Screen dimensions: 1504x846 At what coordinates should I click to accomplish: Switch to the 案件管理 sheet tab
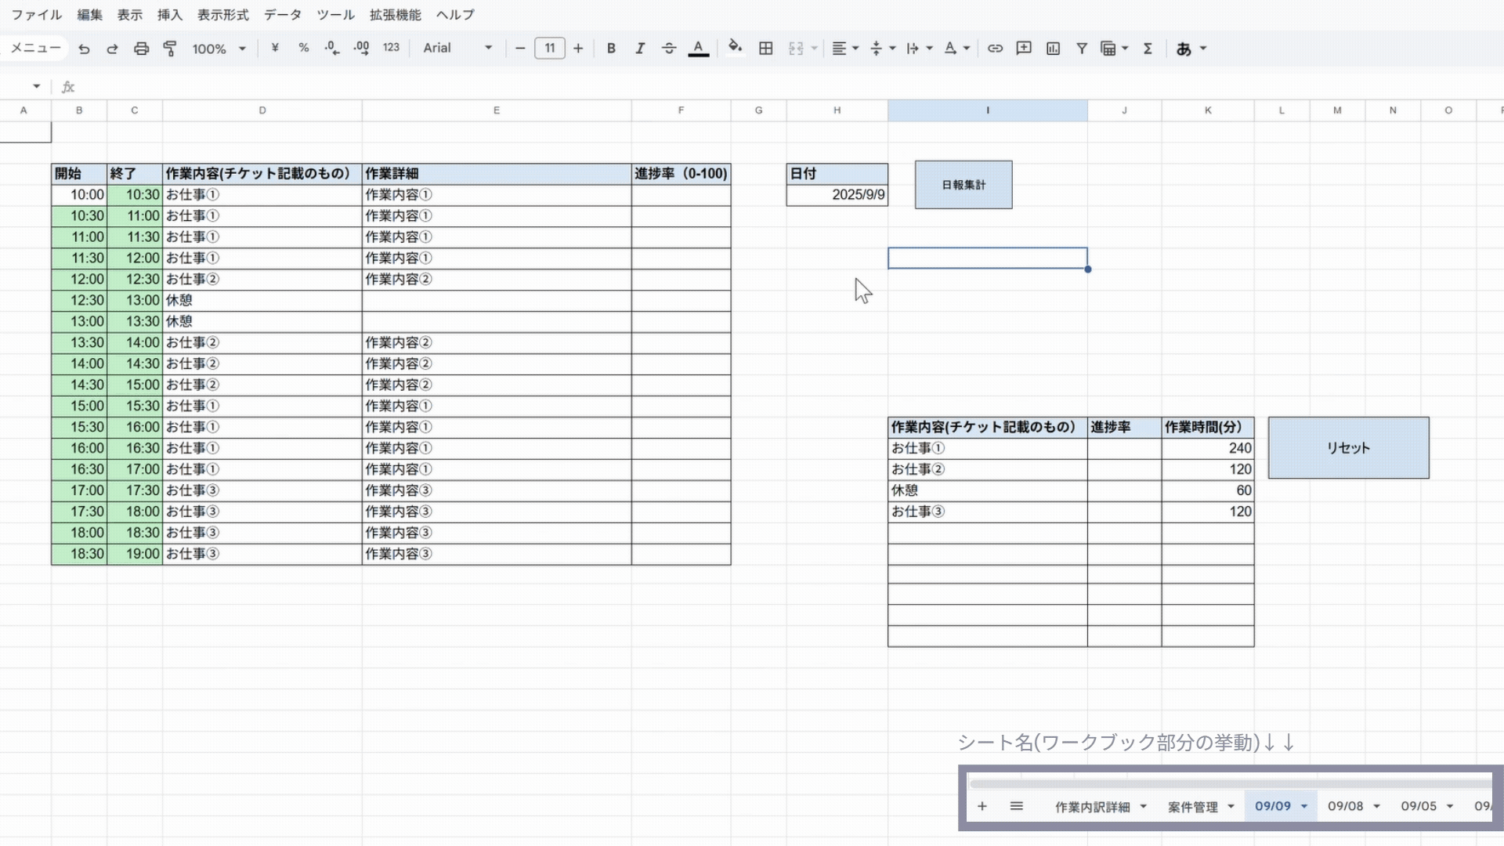[1194, 806]
